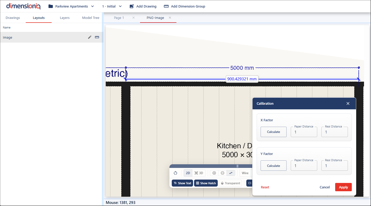The image size is (371, 206).
Task: Close the Page 1 tab
Action: pos(134,18)
